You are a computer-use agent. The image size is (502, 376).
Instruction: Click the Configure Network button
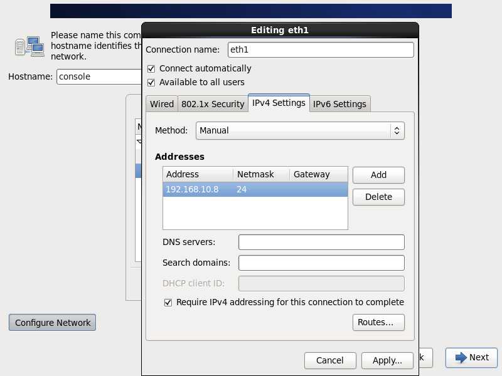click(52, 323)
